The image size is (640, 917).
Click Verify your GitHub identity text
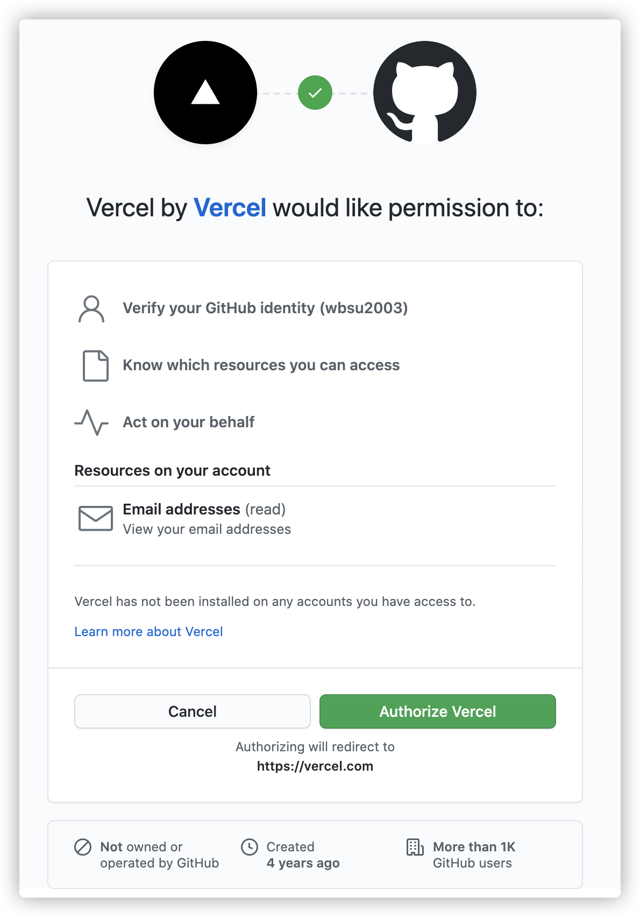tap(265, 308)
